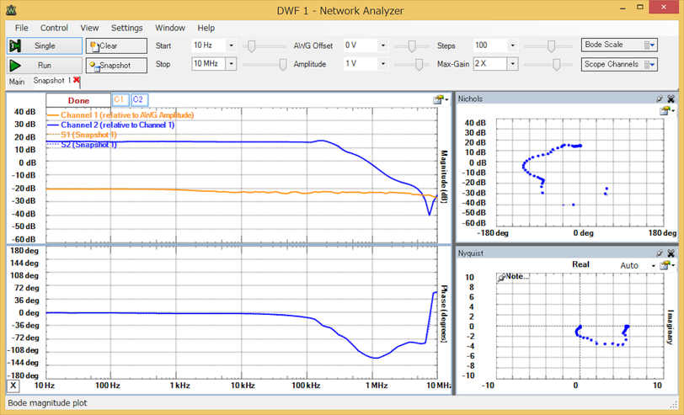Click the Stop frequency field showing 10 MHz
This screenshot has height=415, width=684.
click(209, 64)
